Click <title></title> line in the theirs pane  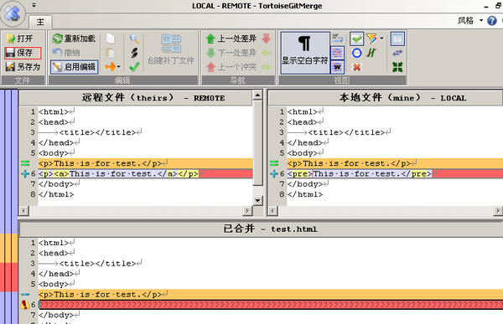pos(145,132)
